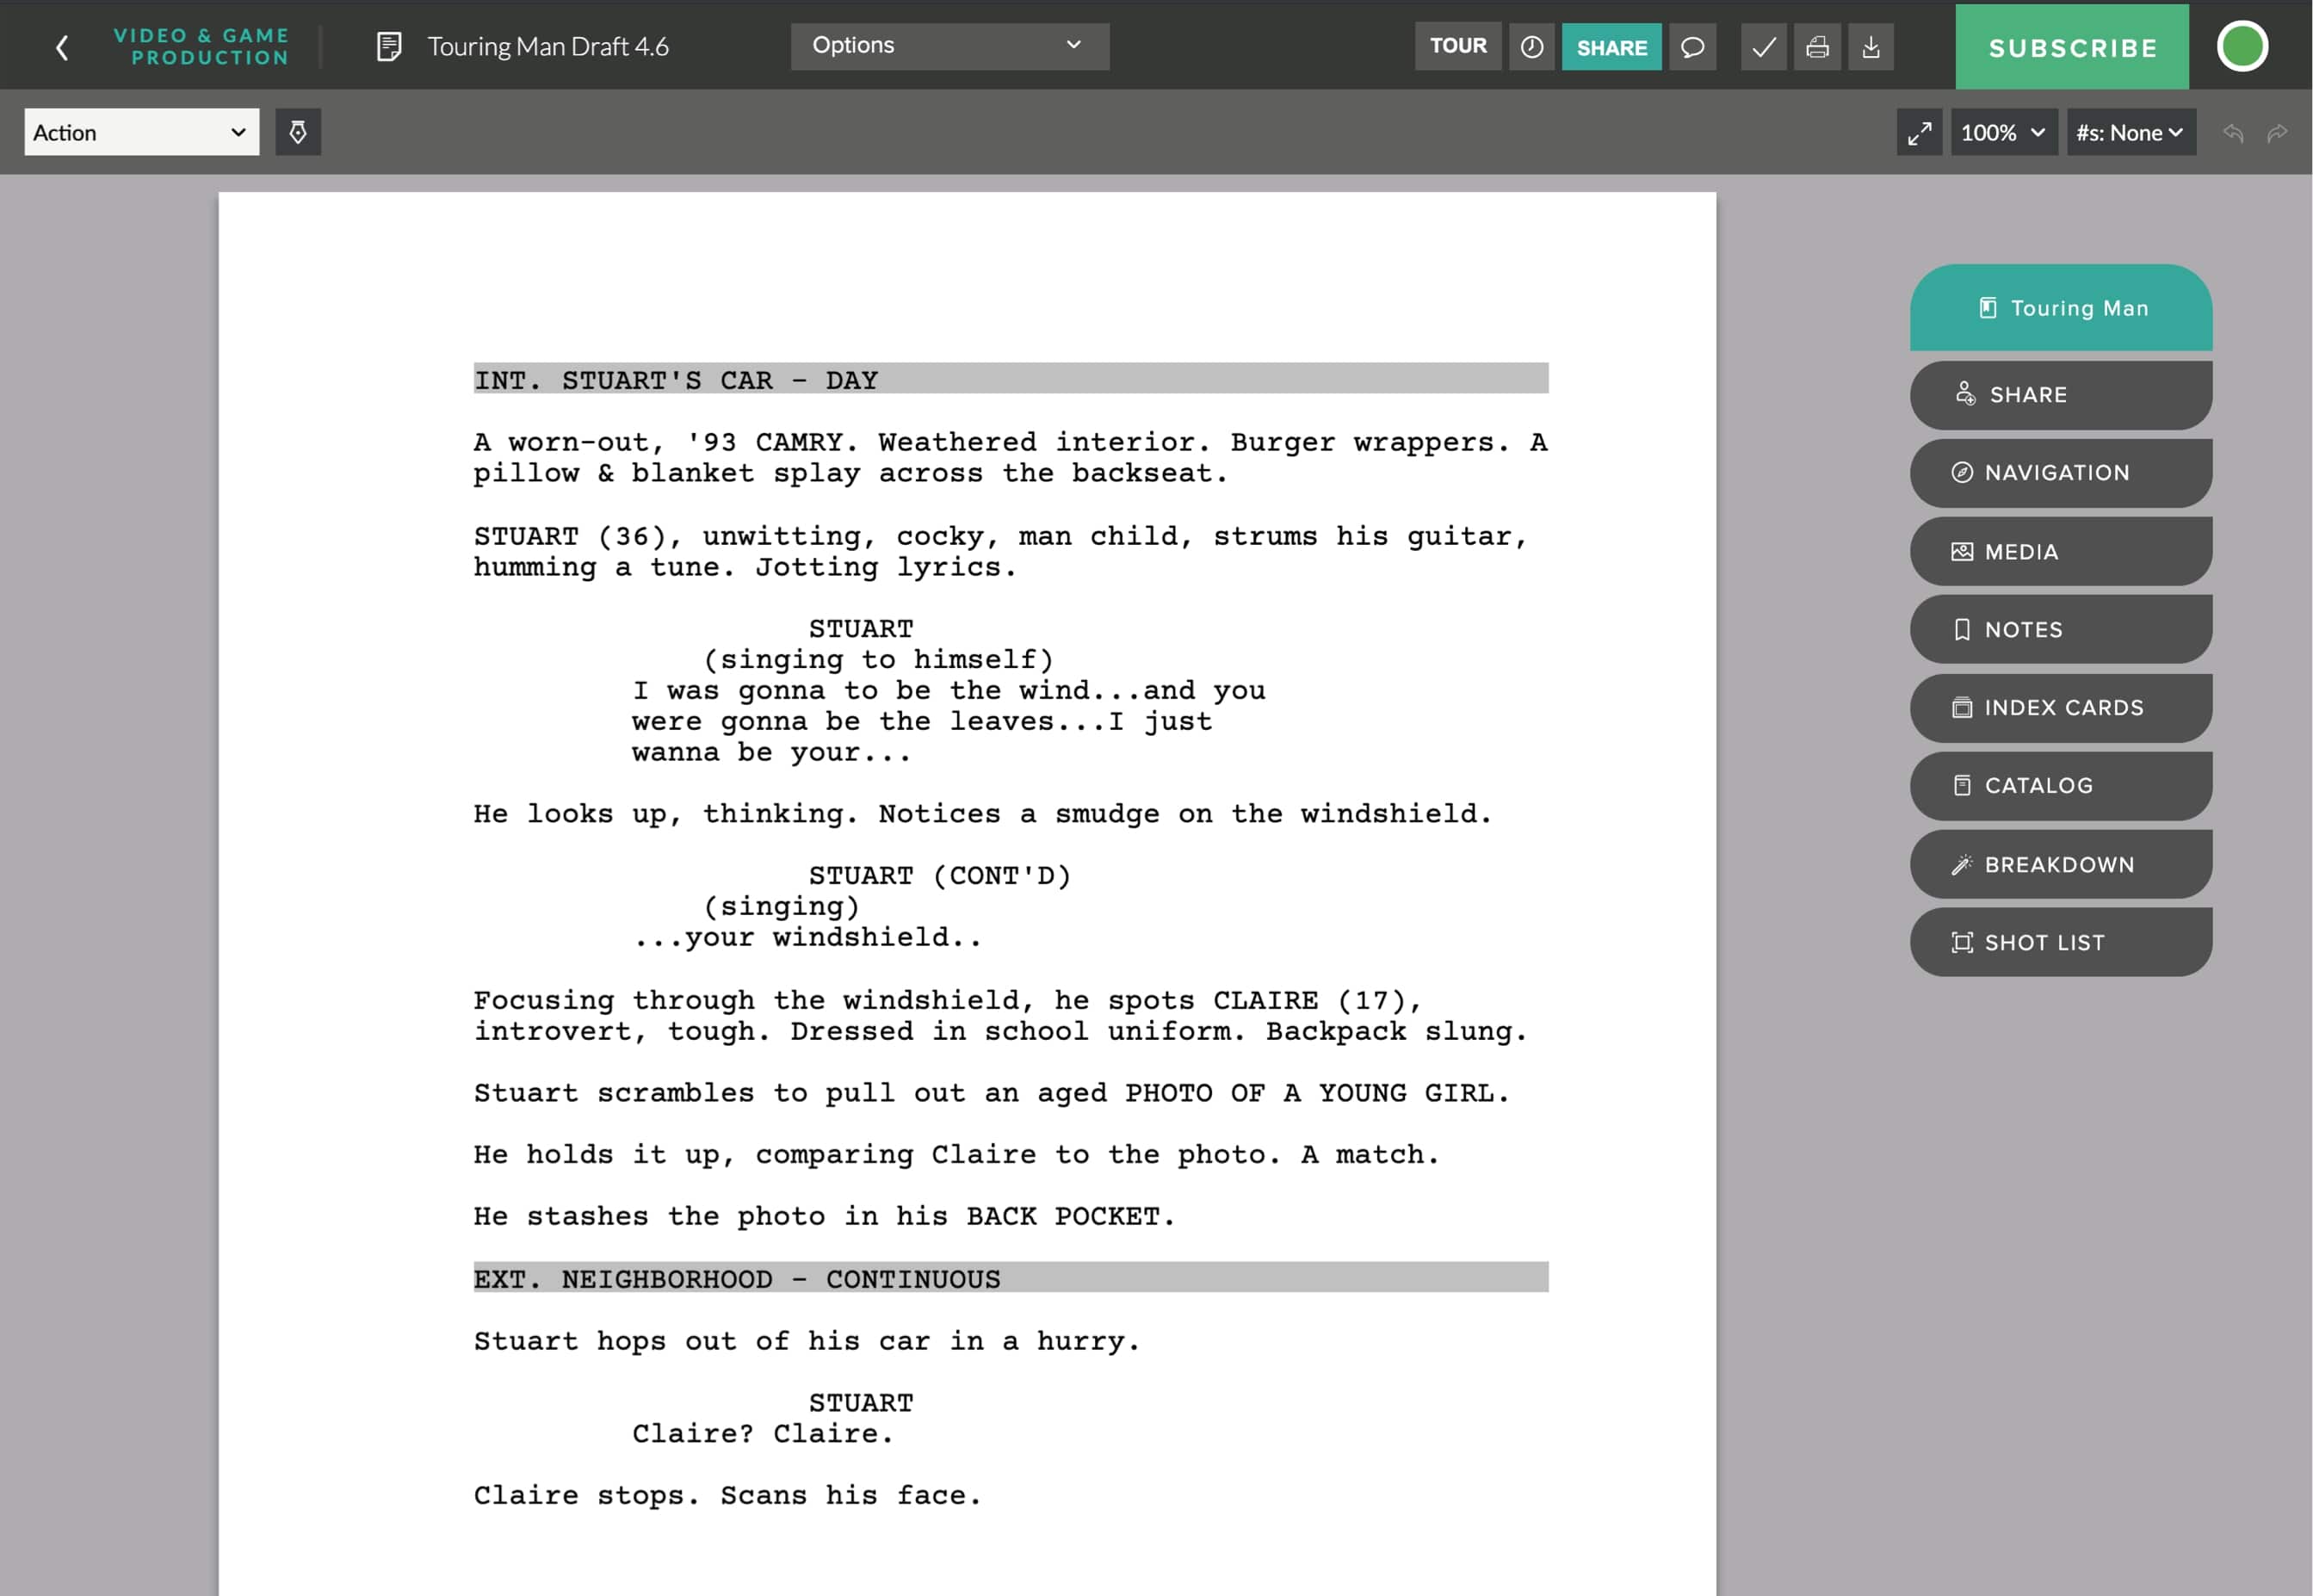The width and height of the screenshot is (2313, 1596).
Task: Click the Share button
Action: (x=1611, y=47)
